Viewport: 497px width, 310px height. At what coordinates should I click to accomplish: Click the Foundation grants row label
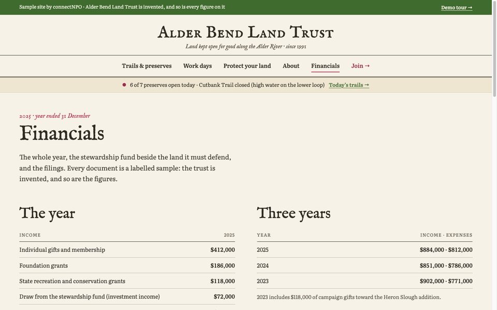point(43,266)
